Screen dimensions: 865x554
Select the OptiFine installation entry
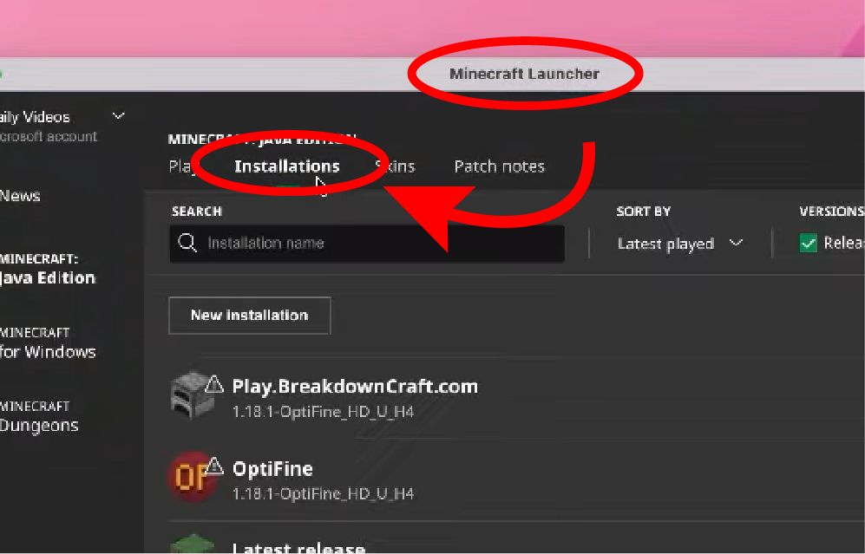[x=516, y=479]
